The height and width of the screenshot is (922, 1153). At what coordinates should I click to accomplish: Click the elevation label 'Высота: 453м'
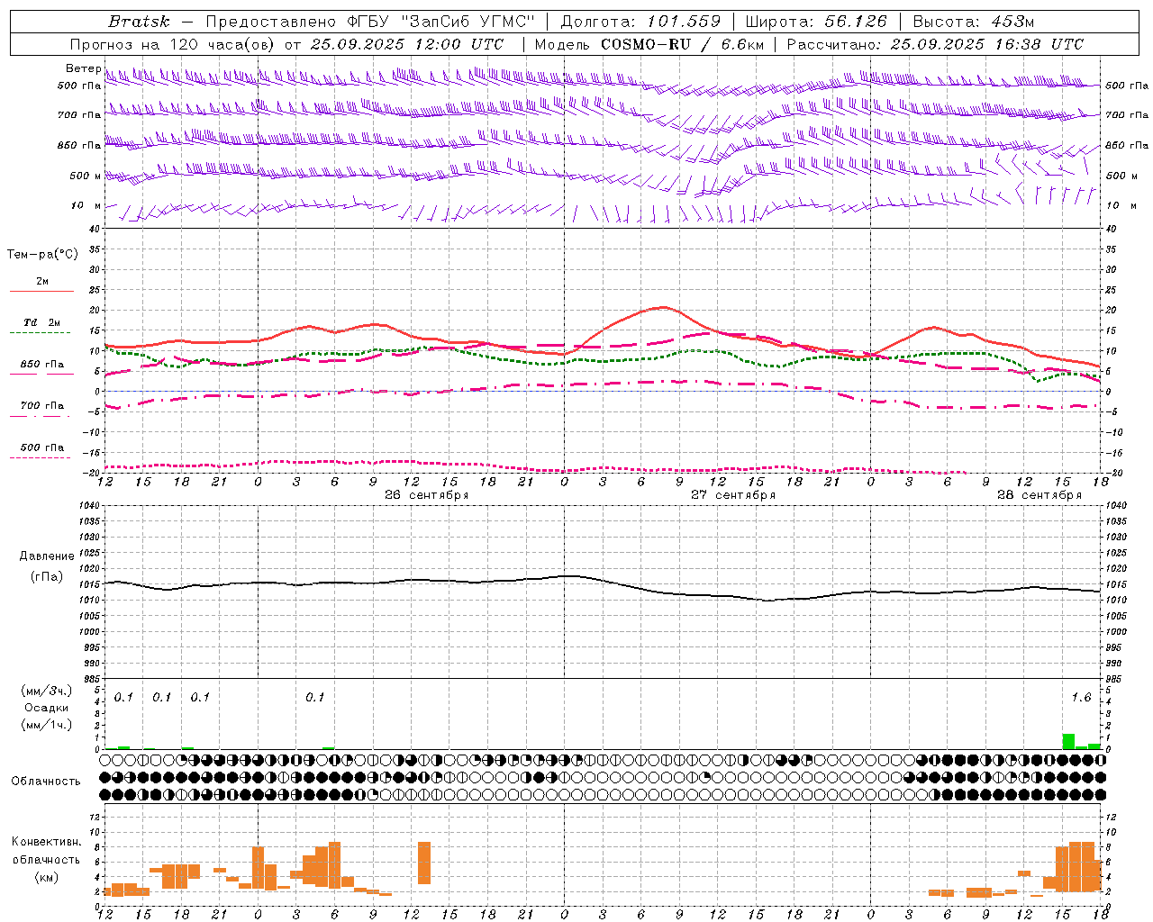pyautogui.click(x=974, y=22)
